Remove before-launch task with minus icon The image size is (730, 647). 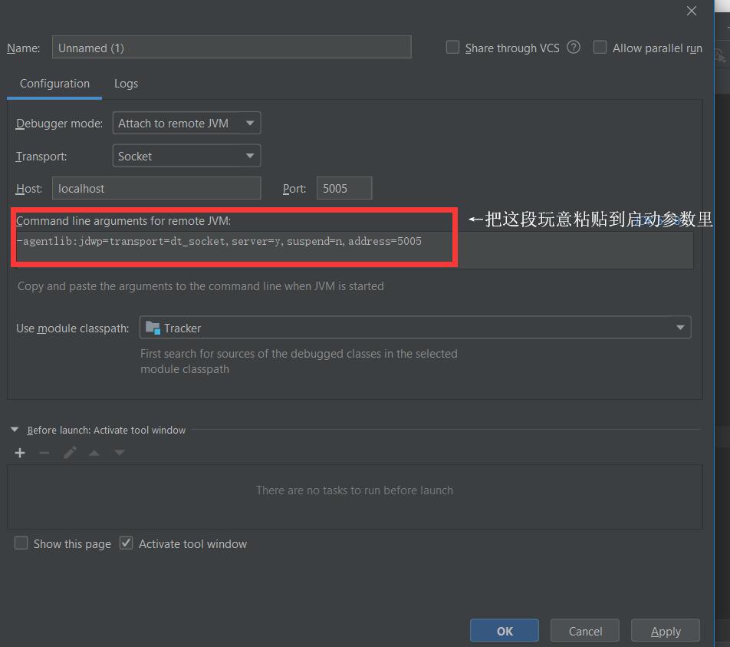(x=44, y=453)
